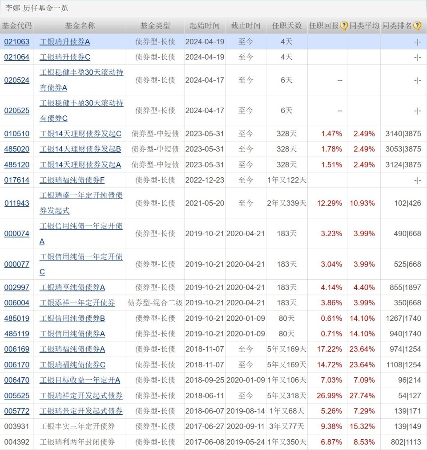Screen dimensions: 427x450
Task: Open fund code link 006169
Action: (16, 349)
